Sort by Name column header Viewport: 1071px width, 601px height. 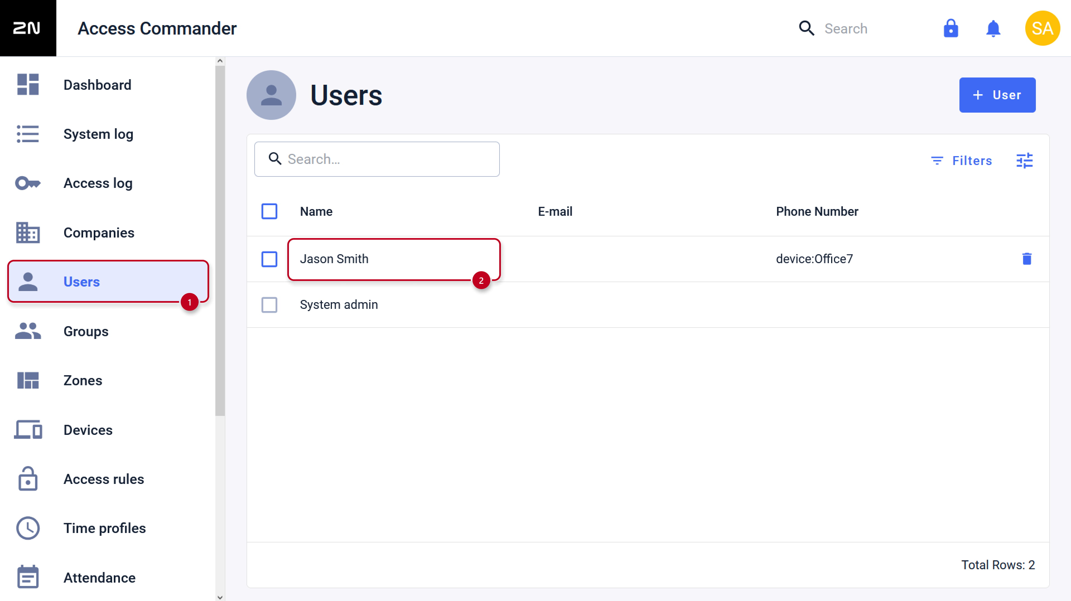click(316, 212)
